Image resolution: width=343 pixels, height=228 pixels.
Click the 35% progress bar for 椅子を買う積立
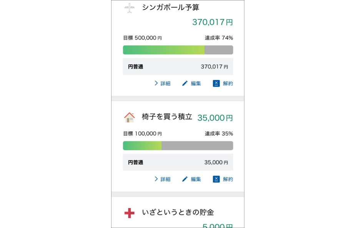[x=178, y=146]
